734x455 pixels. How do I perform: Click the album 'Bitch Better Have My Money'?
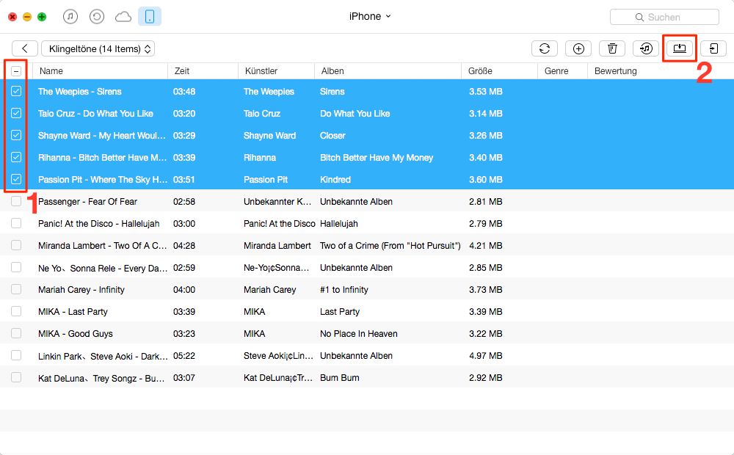377,158
